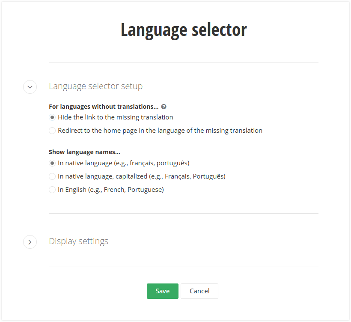Save the language selector settings
Viewport: 351px width, 322px height.
point(163,291)
